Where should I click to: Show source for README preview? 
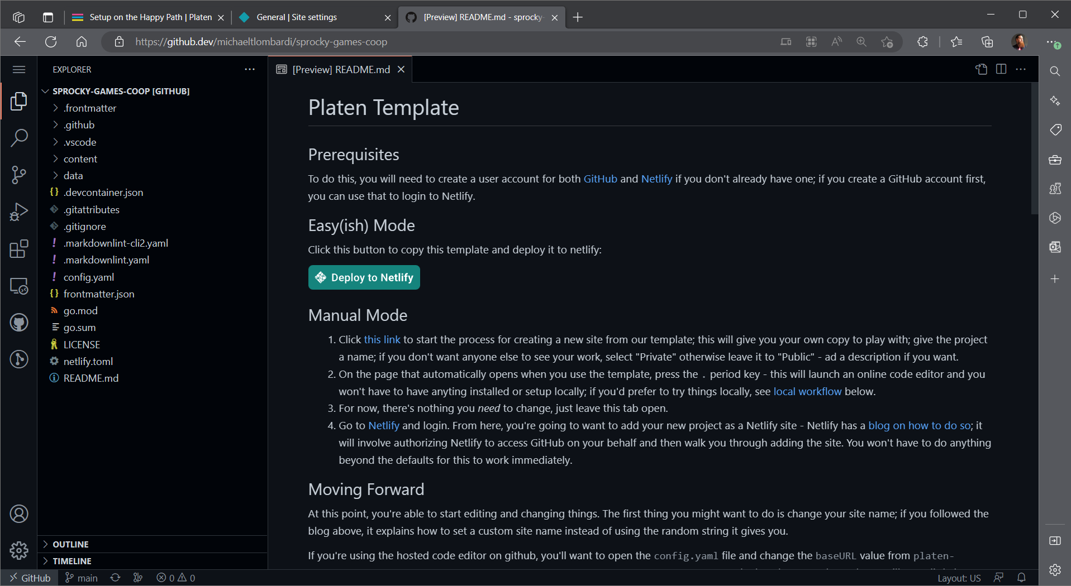[x=981, y=69]
